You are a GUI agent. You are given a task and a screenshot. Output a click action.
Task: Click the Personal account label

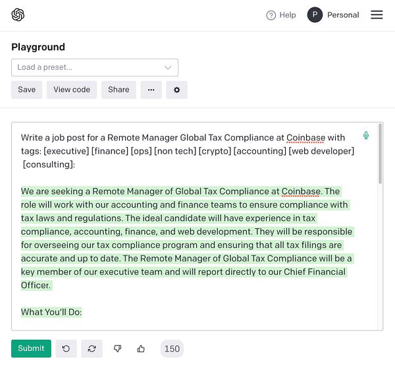point(343,15)
